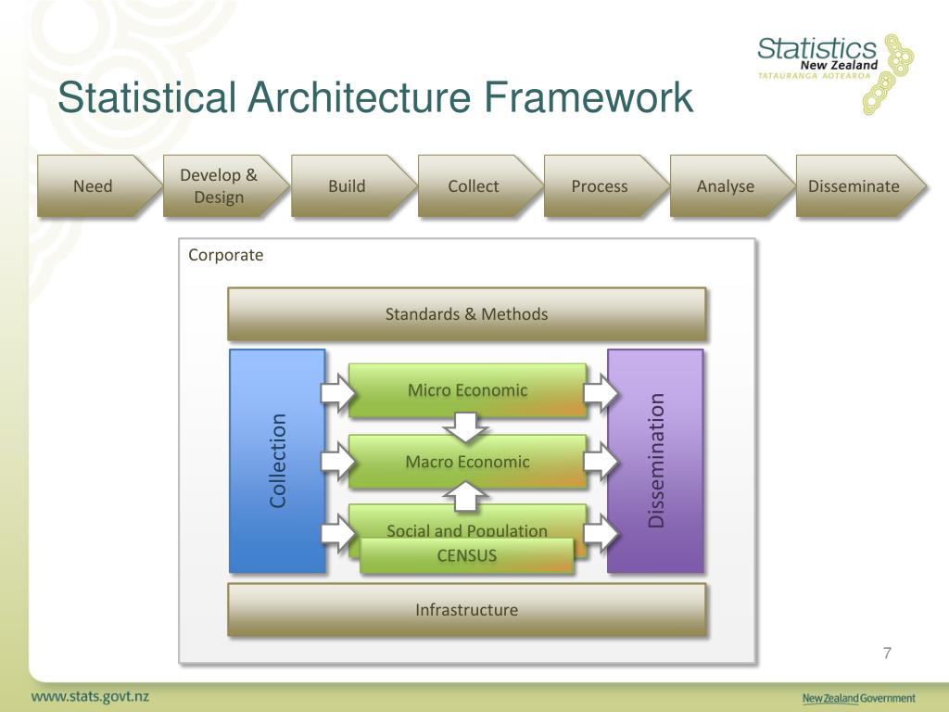Select the Standards & Methods bar
Screen dimensions: 949x712
(467, 313)
